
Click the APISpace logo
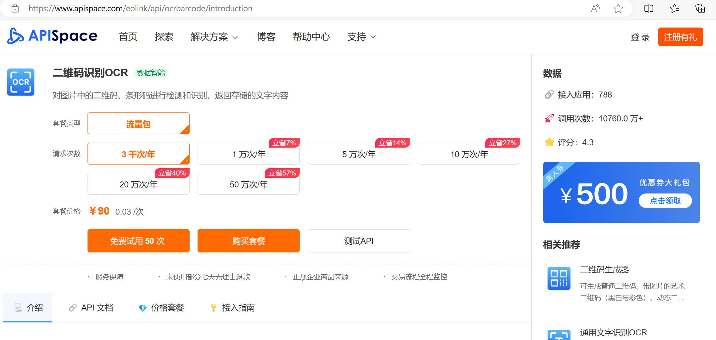pyautogui.click(x=52, y=36)
